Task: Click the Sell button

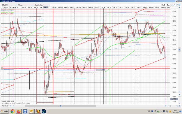Action: coord(164,5)
